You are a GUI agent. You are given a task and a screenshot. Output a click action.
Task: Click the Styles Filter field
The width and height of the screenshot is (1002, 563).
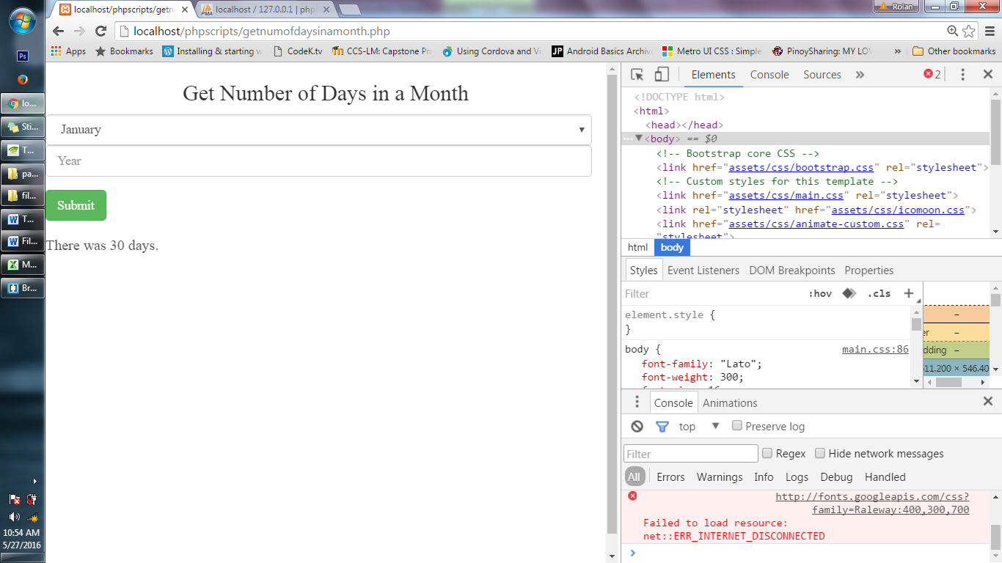(x=712, y=293)
